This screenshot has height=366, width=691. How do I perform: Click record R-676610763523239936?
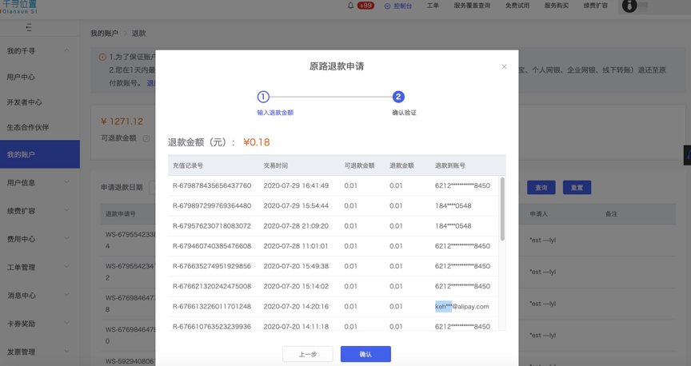(x=212, y=326)
